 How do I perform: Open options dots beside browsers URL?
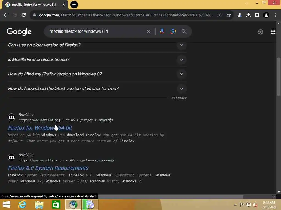pos(111,120)
